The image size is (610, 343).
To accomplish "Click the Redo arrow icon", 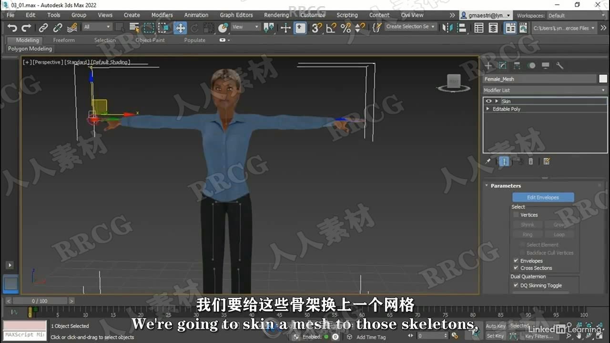I will [x=27, y=28].
